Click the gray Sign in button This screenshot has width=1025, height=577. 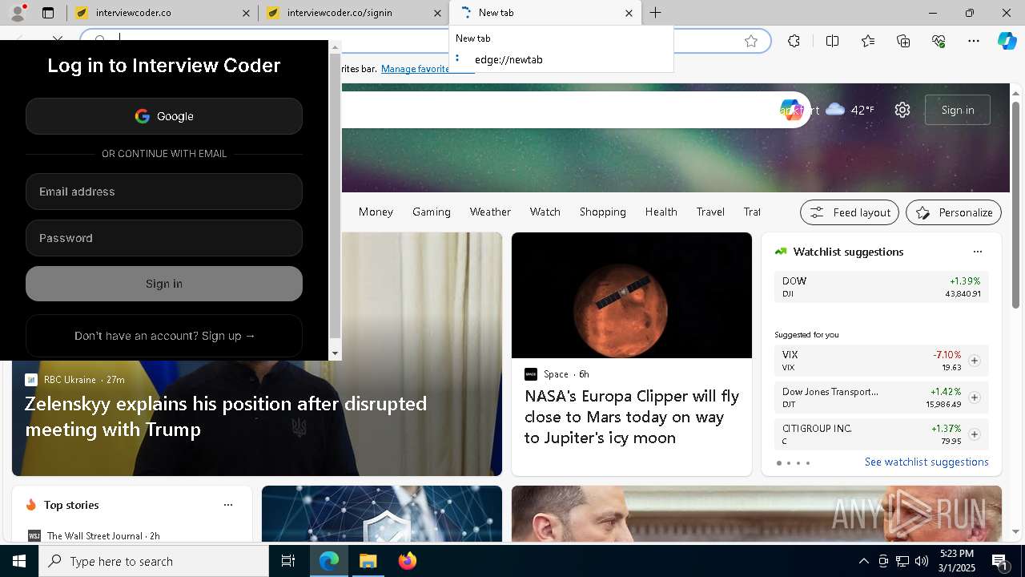[164, 284]
